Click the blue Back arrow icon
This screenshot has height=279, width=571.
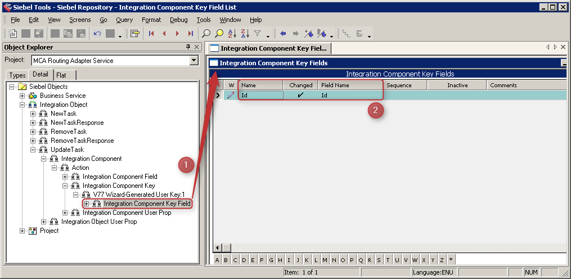click(283, 34)
